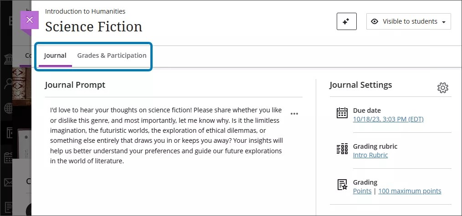This screenshot has width=462, height=216.
Task: Switch to the Grades & Participation tab
Action: [x=112, y=55]
